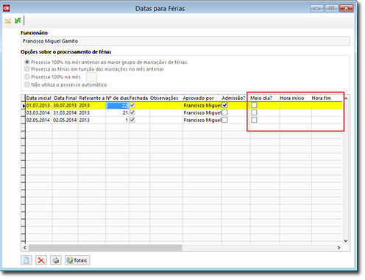Screen dimensions: 365x280
Task: Click the printer icon button
Action: tap(56, 260)
